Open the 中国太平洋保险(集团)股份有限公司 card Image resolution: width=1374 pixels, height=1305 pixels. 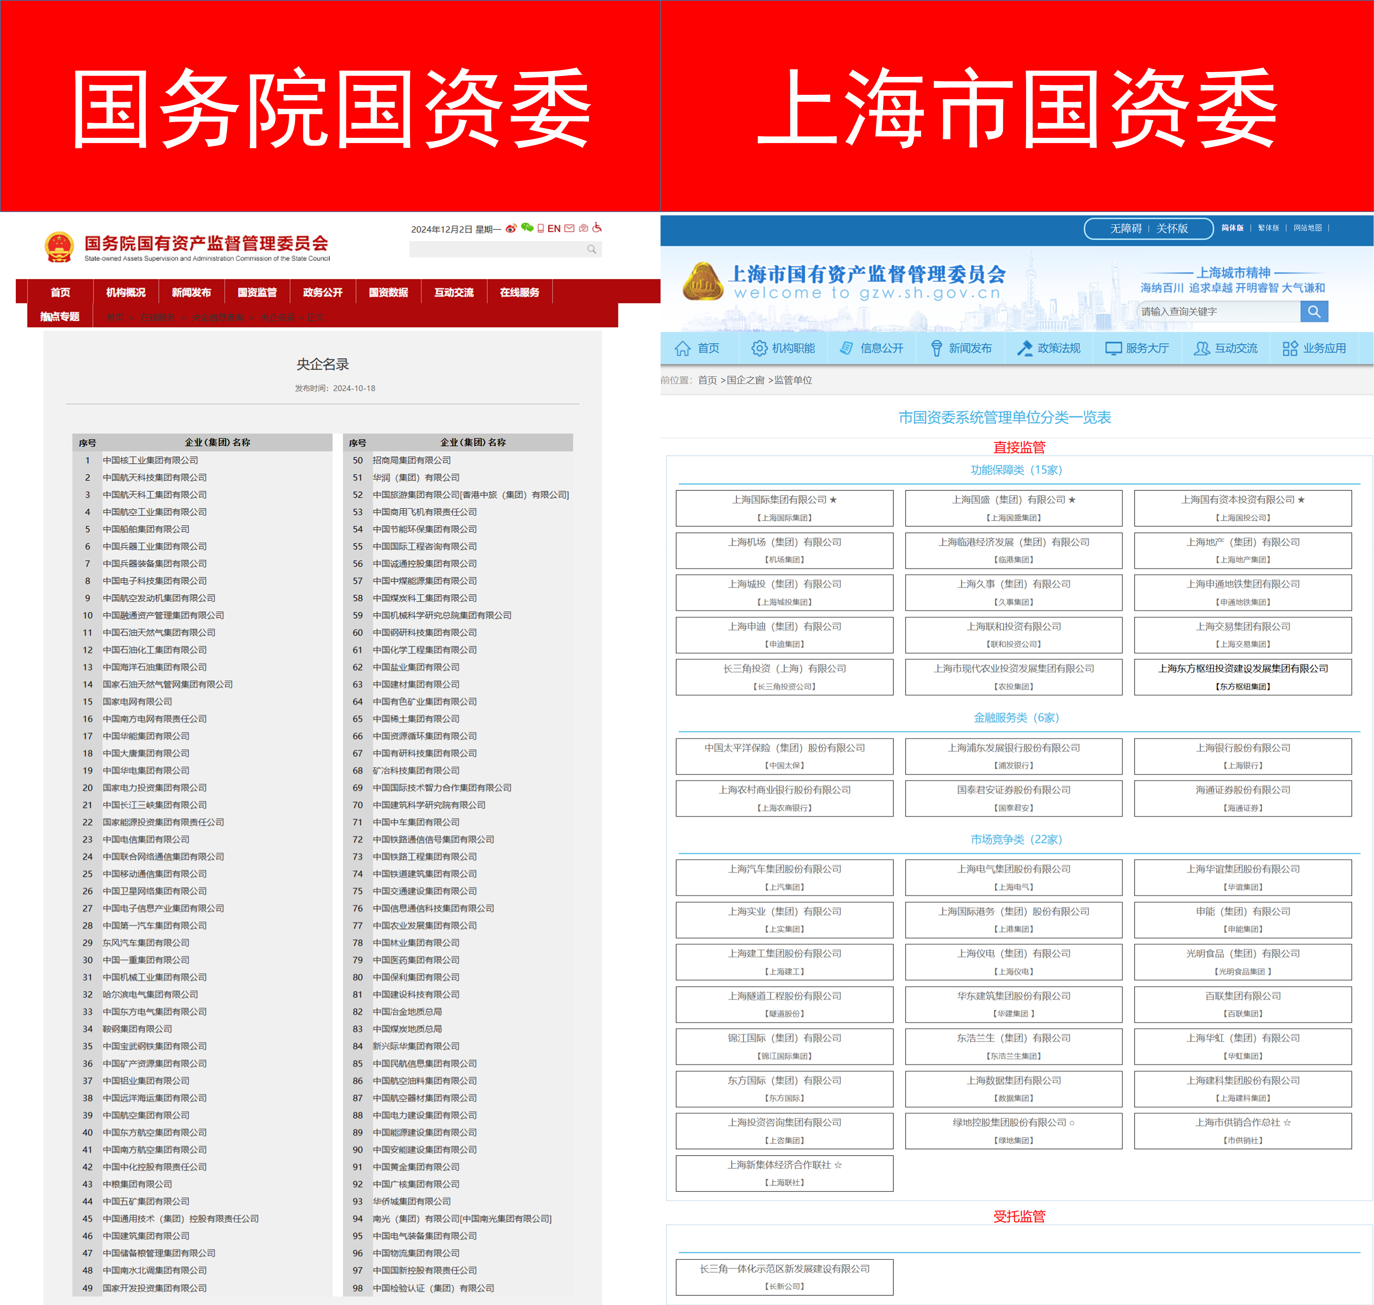tap(784, 756)
